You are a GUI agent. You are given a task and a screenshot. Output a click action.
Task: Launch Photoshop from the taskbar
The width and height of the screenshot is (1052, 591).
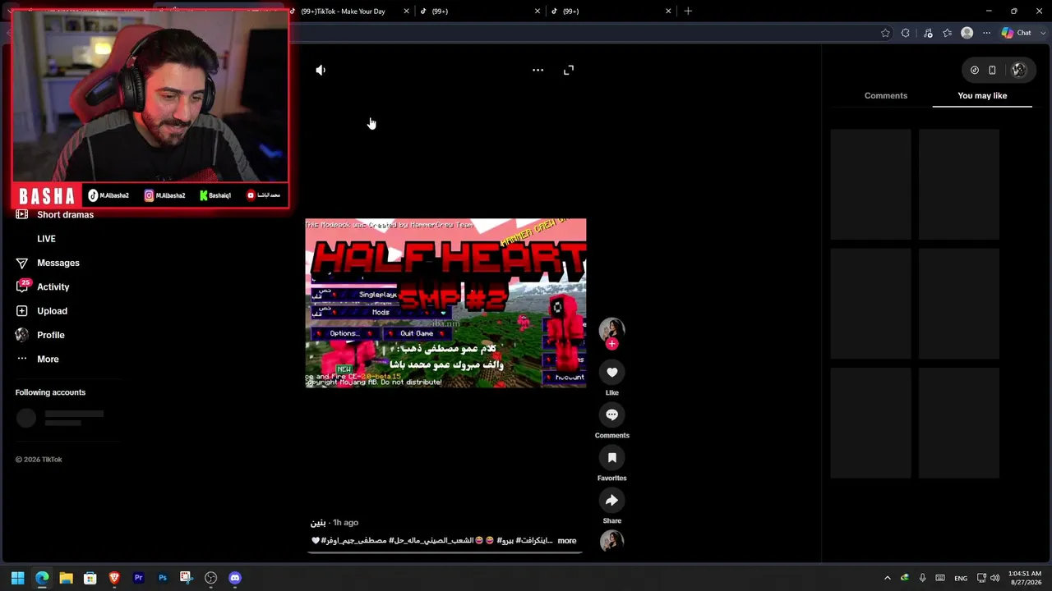coord(163,578)
